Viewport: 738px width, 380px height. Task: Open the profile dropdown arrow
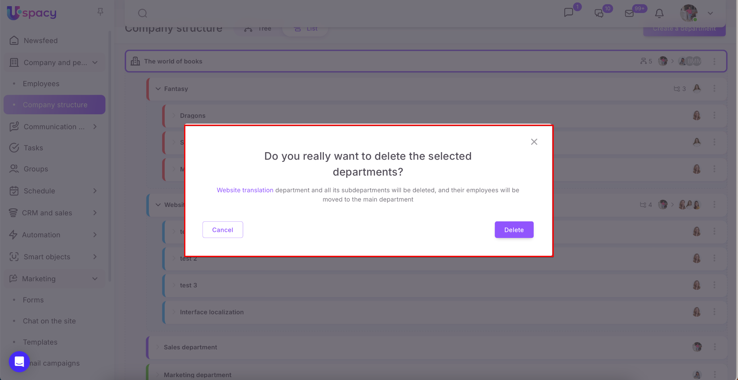pos(710,13)
